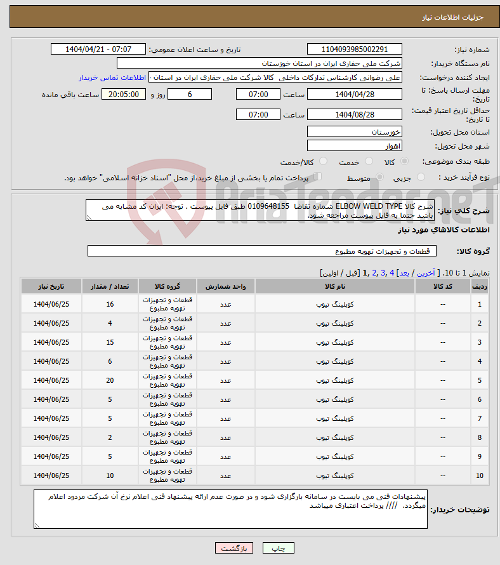Select the کالا/خدمت radio button

point(323,161)
